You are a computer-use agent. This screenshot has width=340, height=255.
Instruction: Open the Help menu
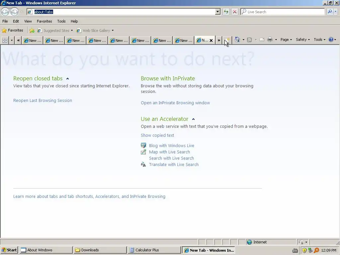click(x=74, y=21)
